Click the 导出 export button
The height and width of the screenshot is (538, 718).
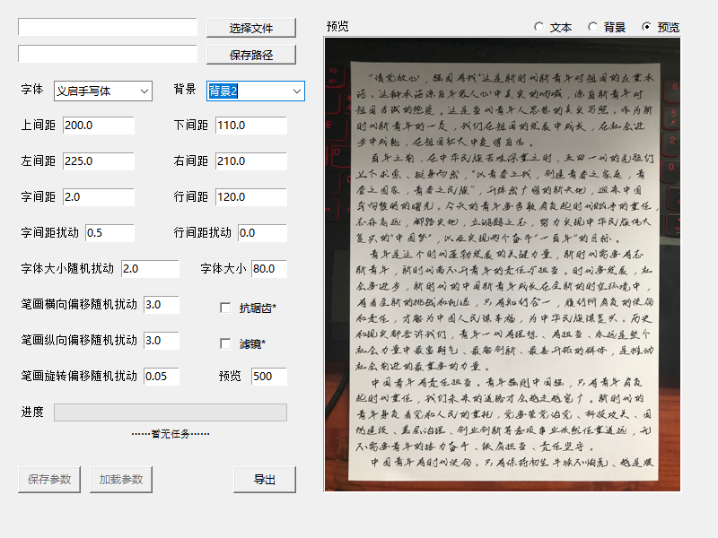coord(264,480)
